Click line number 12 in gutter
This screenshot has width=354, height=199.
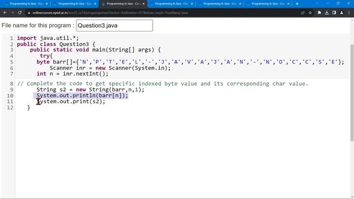tap(10, 108)
